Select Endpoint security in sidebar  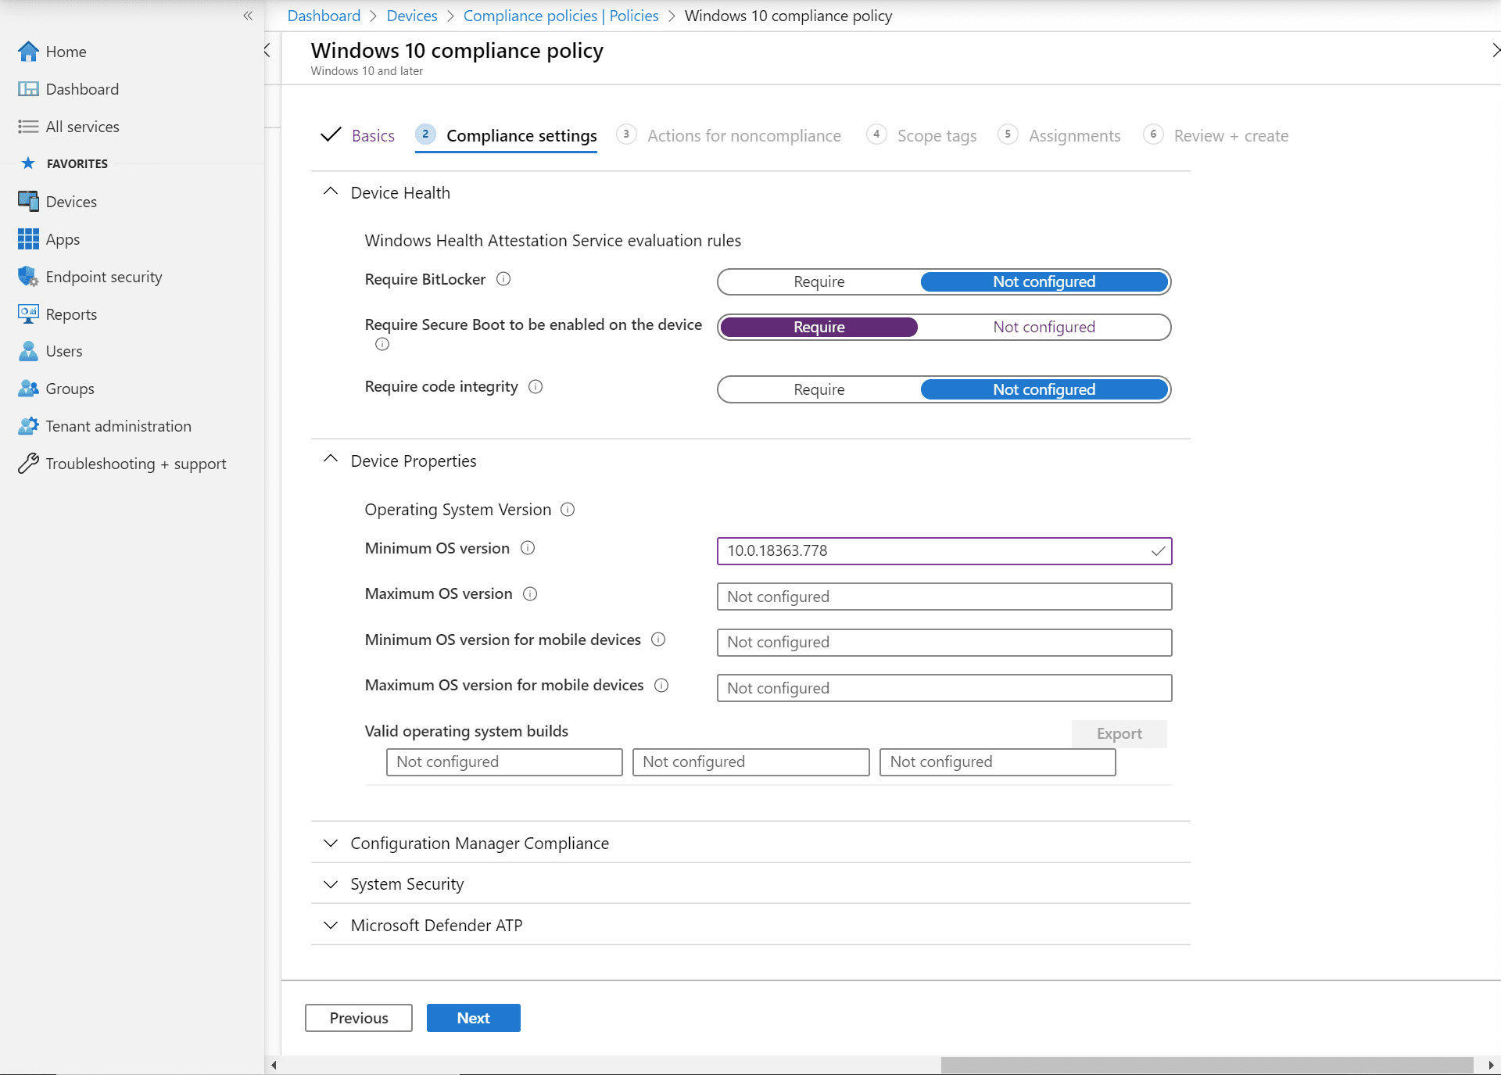coord(104,276)
